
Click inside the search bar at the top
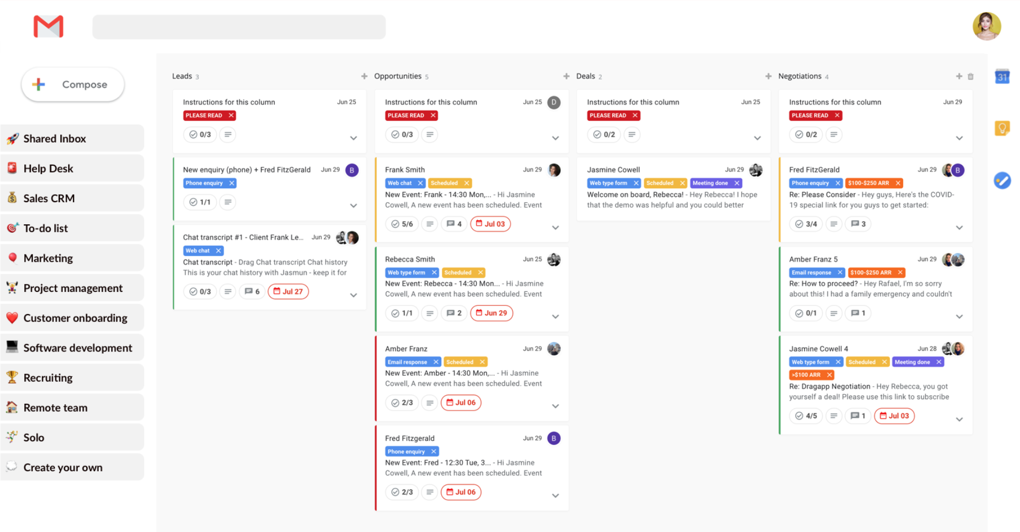point(239,26)
